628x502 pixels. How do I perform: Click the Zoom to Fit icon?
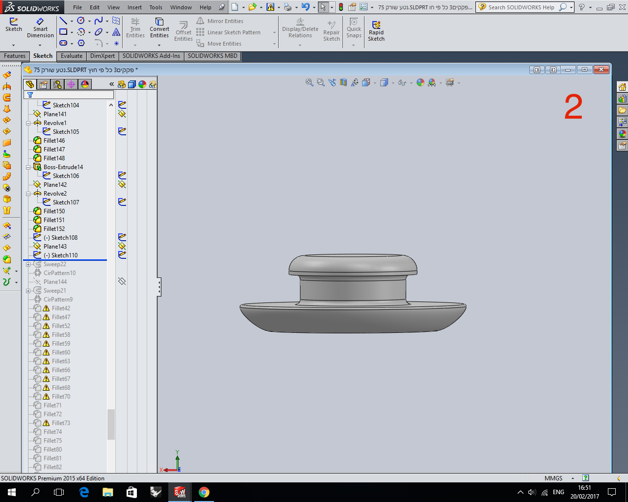pos(310,82)
